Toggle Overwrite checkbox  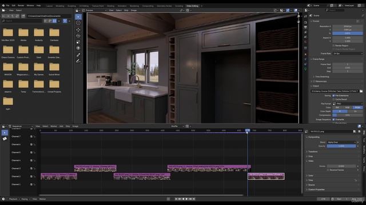[x=333, y=119]
